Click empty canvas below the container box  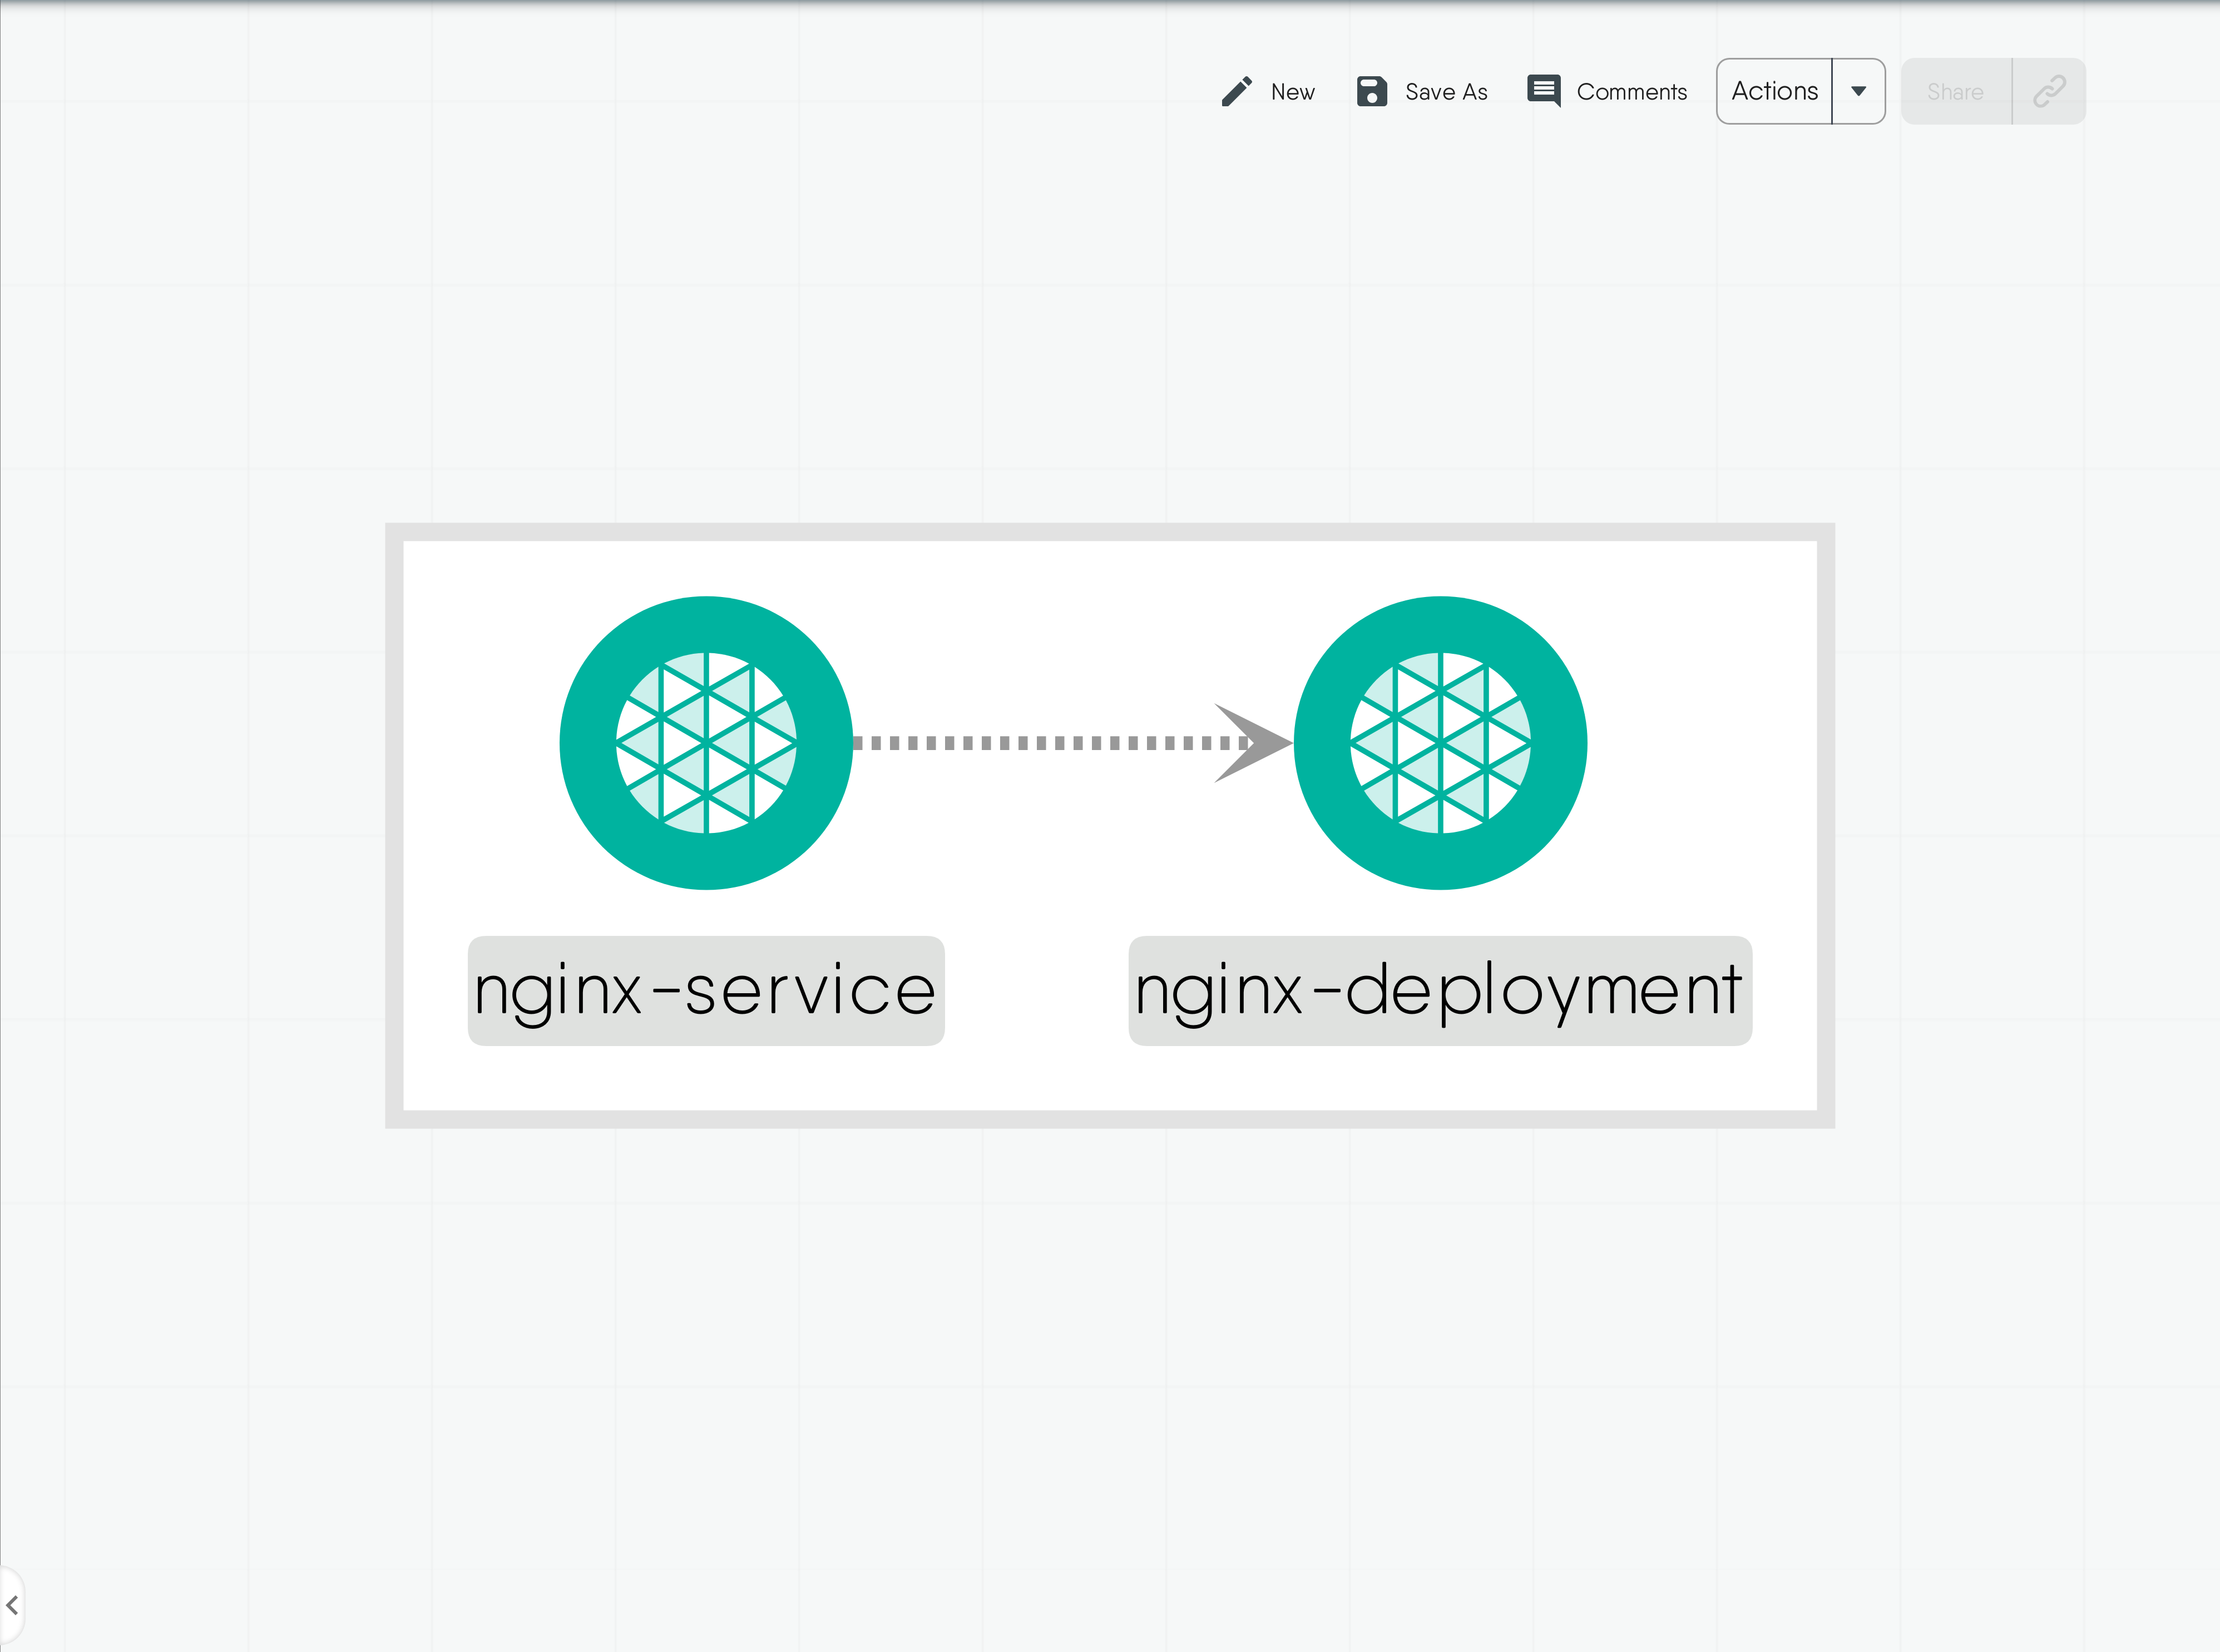tap(1110, 1350)
